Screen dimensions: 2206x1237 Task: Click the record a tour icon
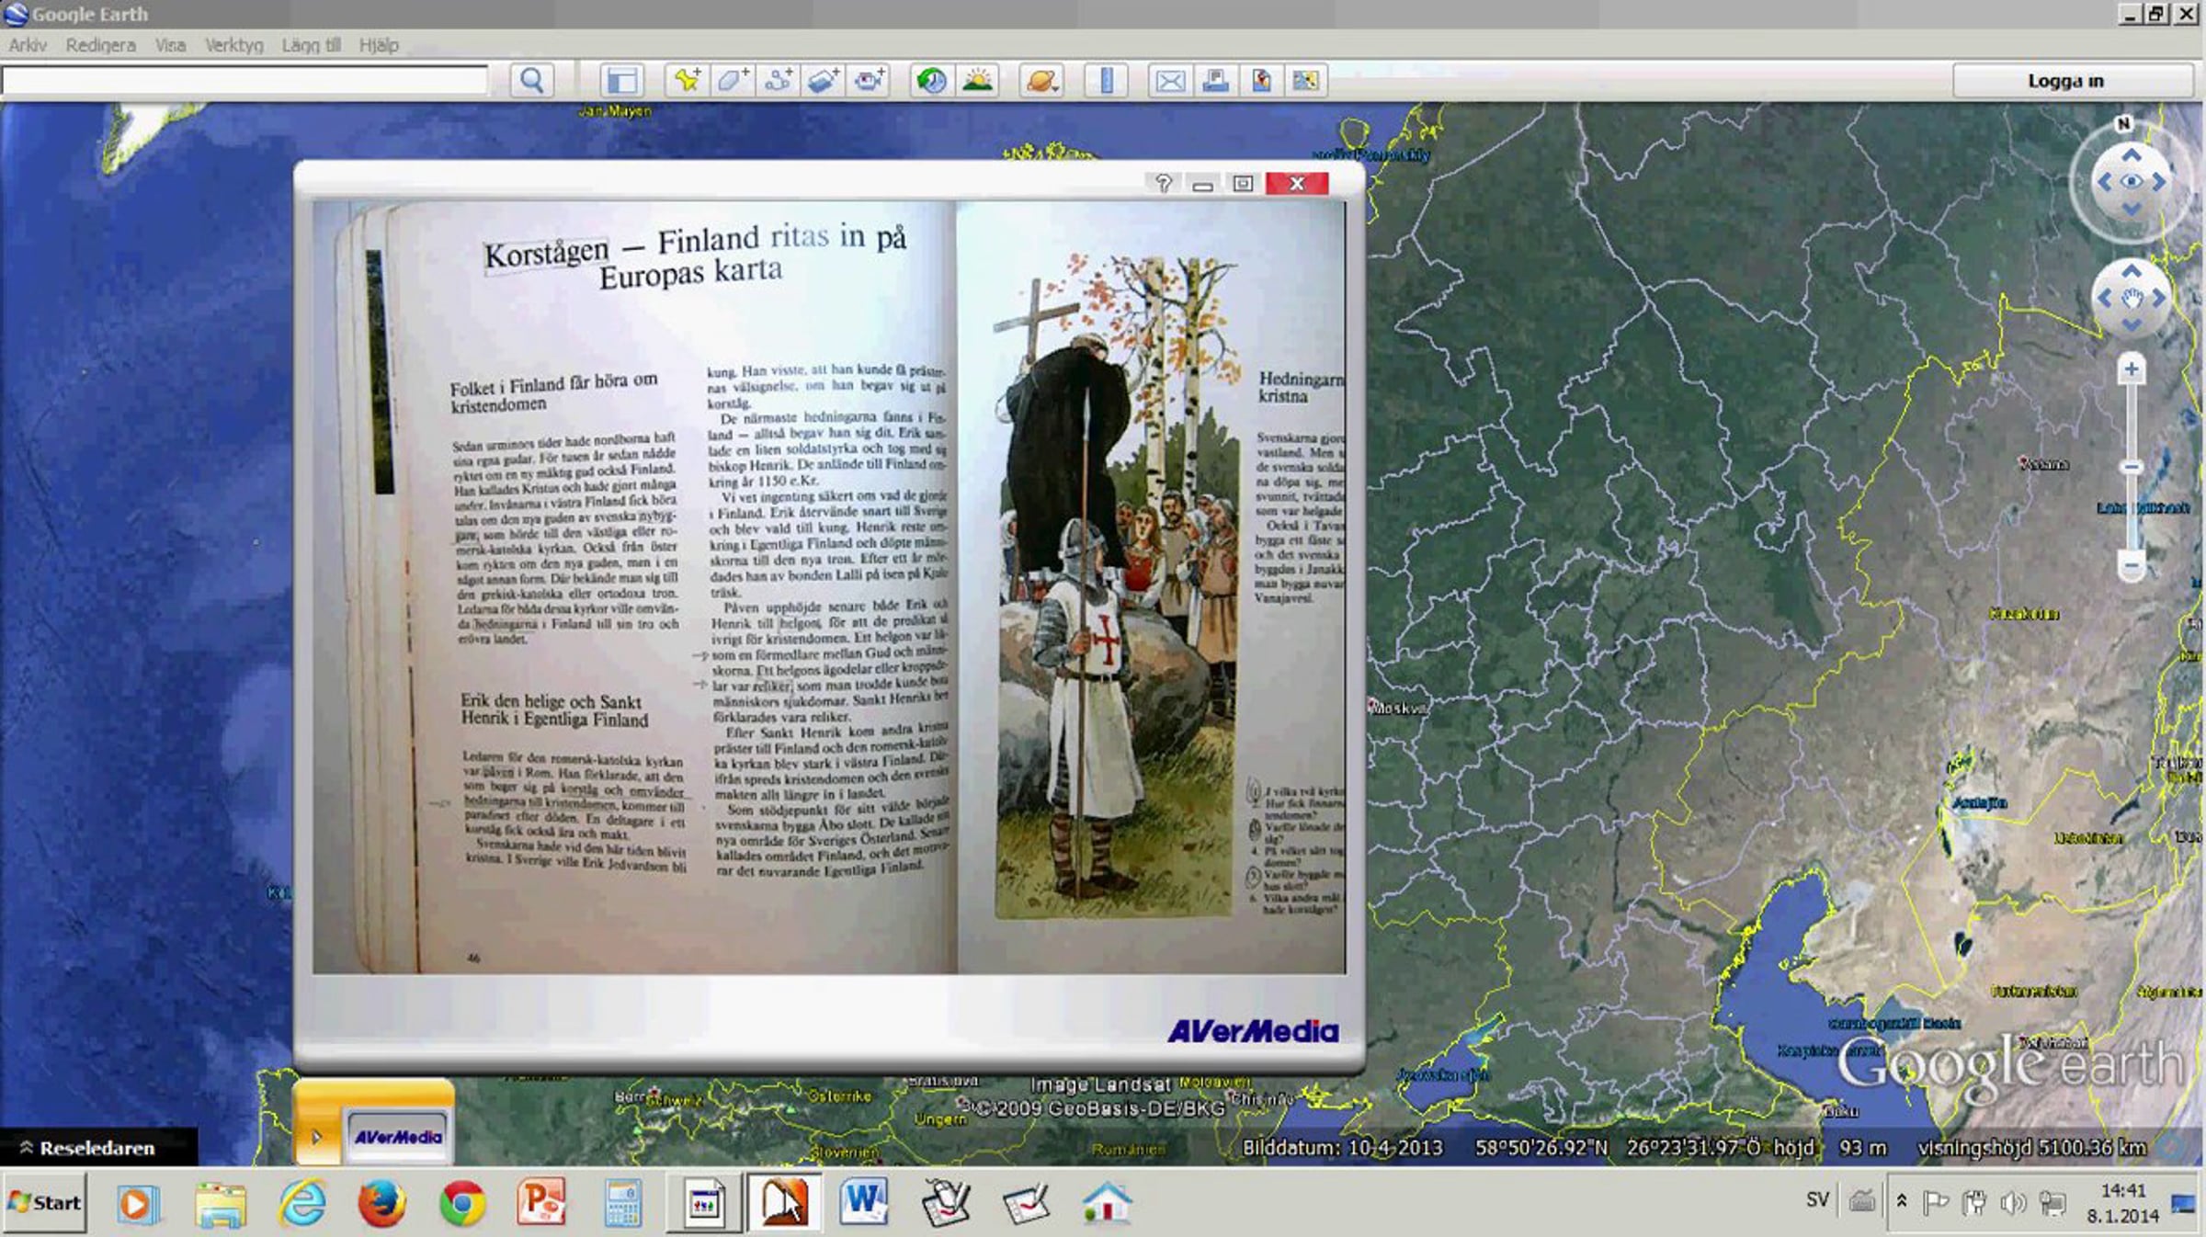tap(869, 81)
